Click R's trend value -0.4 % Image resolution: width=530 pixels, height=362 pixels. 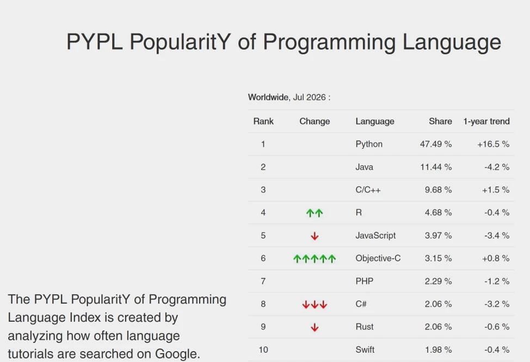click(x=497, y=213)
